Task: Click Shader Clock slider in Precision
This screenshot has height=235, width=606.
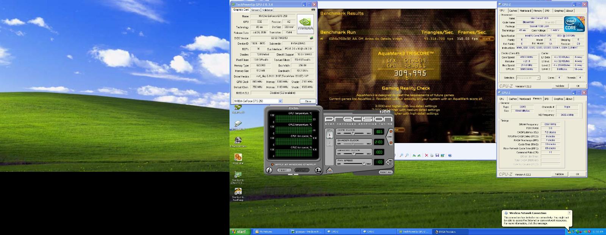Action: click(x=354, y=144)
